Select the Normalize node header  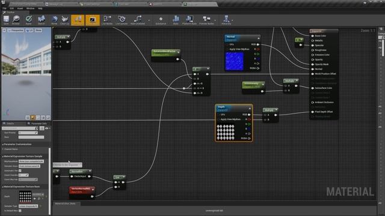[x=81, y=172]
